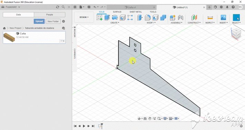
Task: Select the Offset Plane construct tool
Action: (194, 18)
